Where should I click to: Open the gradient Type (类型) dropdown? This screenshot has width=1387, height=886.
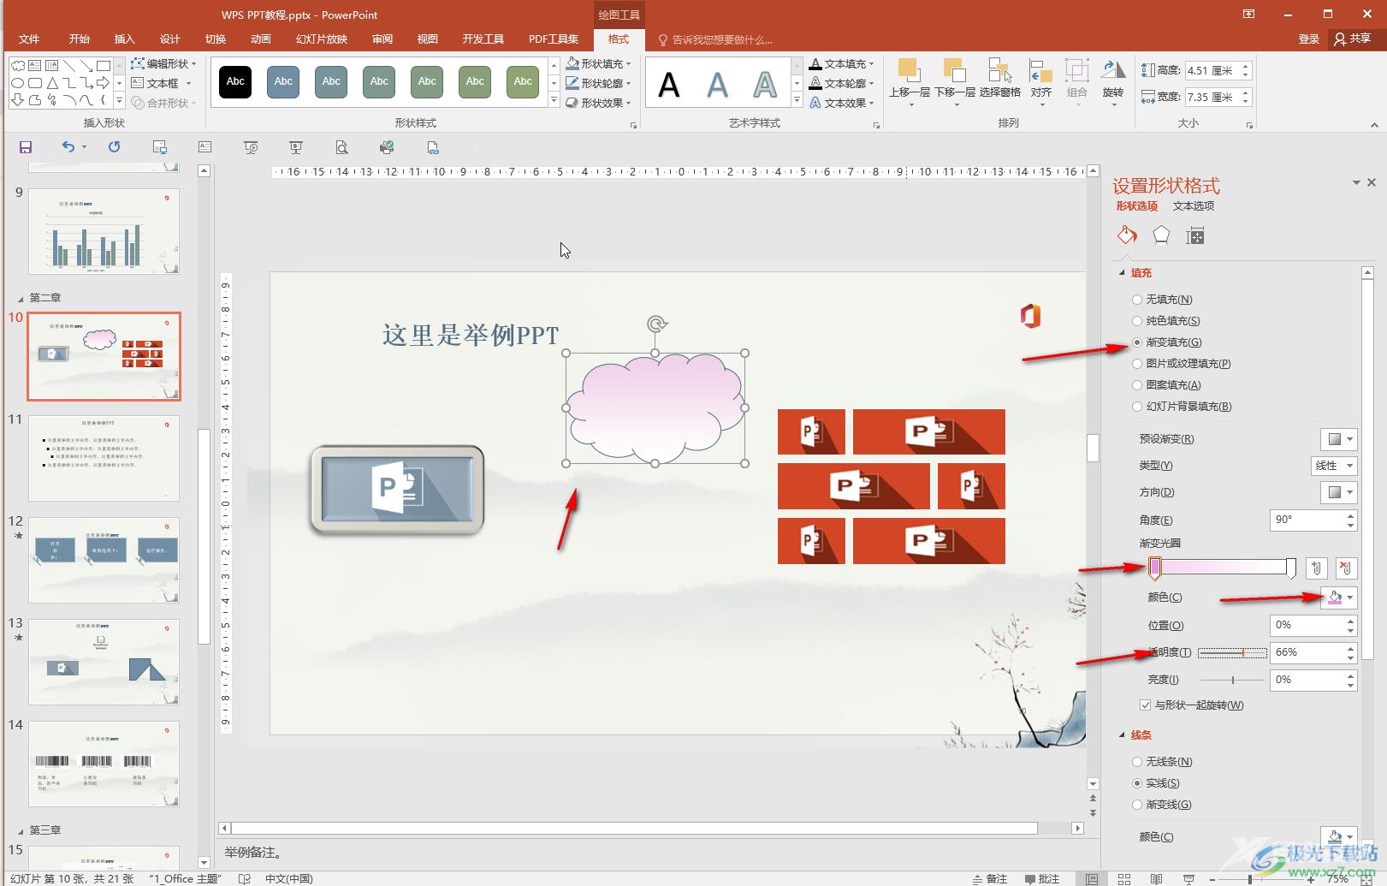click(x=1334, y=466)
